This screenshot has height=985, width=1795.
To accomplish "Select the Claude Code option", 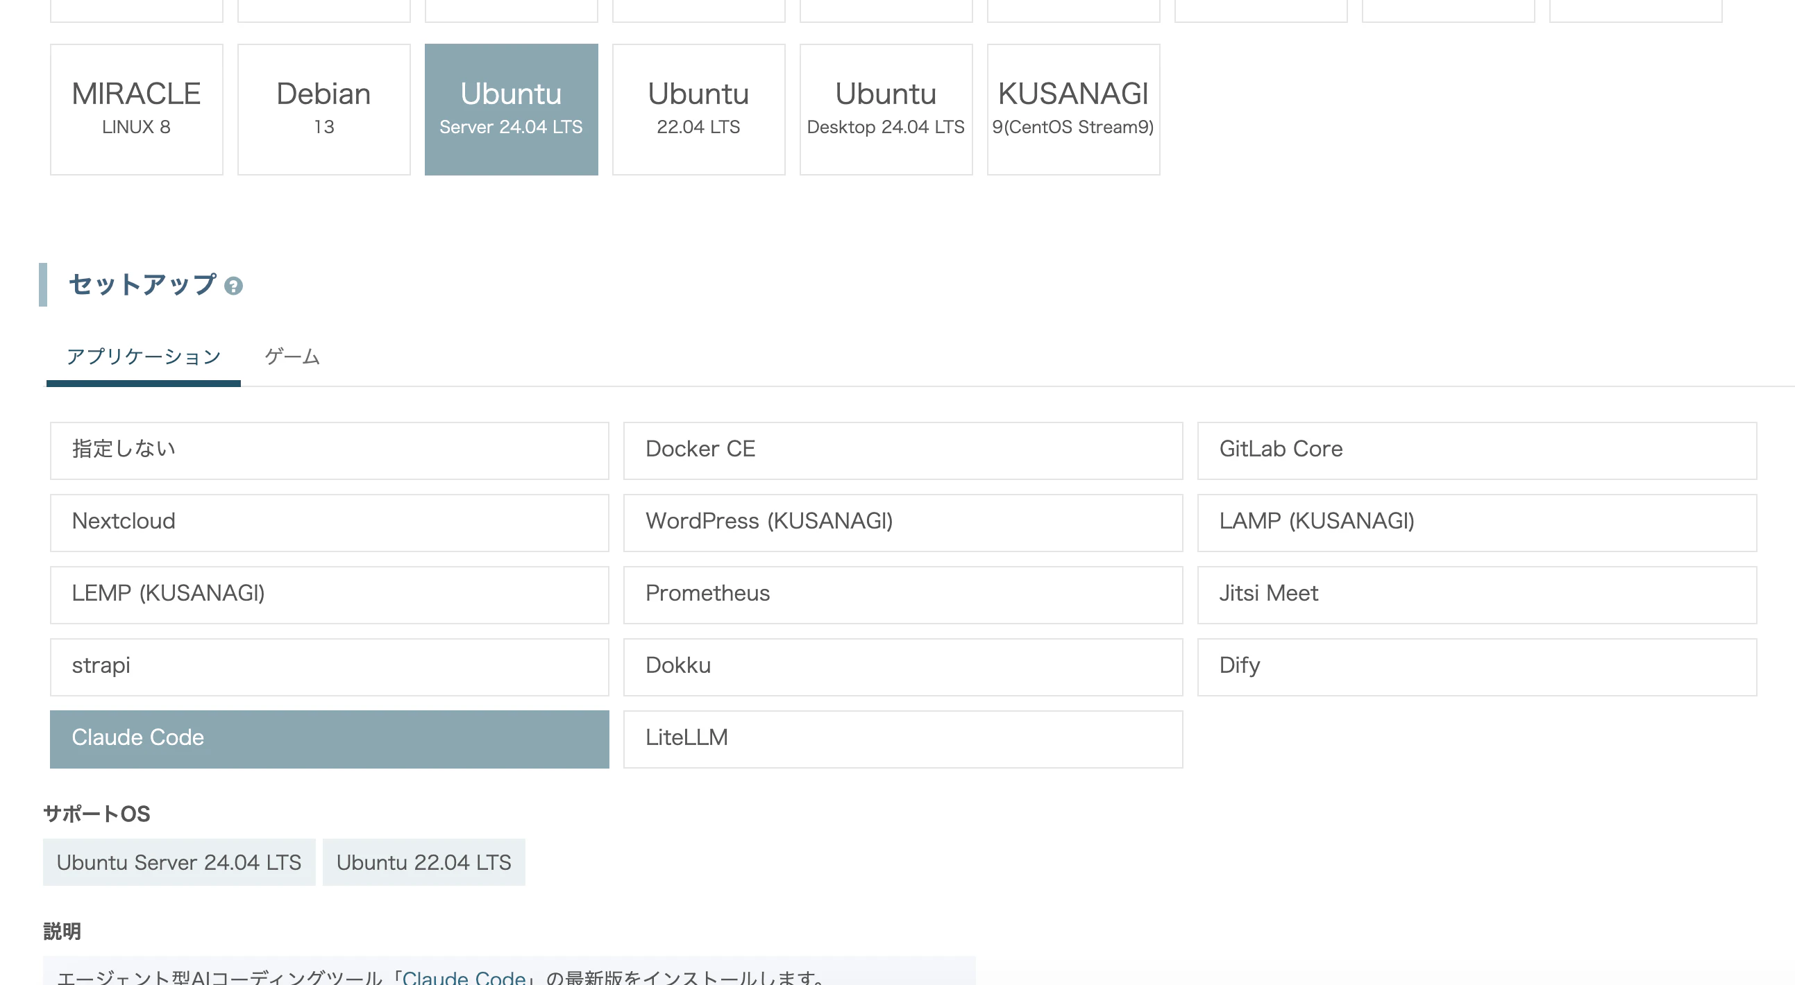I will tap(330, 739).
